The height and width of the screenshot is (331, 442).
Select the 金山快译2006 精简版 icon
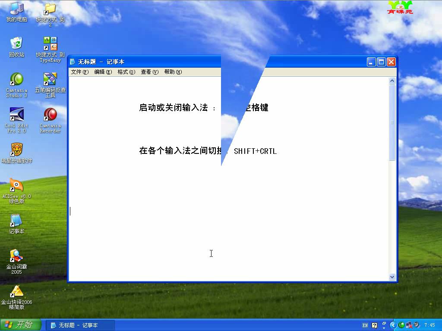17,297
